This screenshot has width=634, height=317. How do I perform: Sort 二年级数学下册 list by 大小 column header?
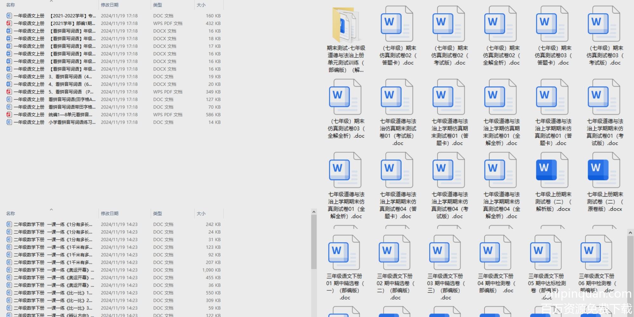click(x=201, y=214)
